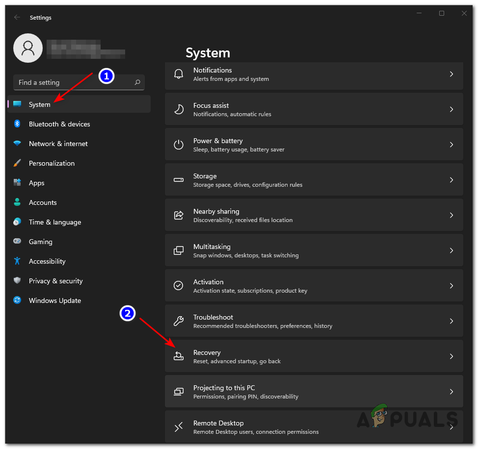Open Accessibility settings
Screen dimensions: 478x449
click(79, 261)
